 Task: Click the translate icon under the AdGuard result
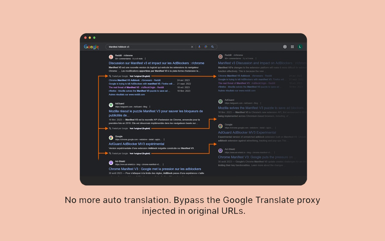click(110, 128)
